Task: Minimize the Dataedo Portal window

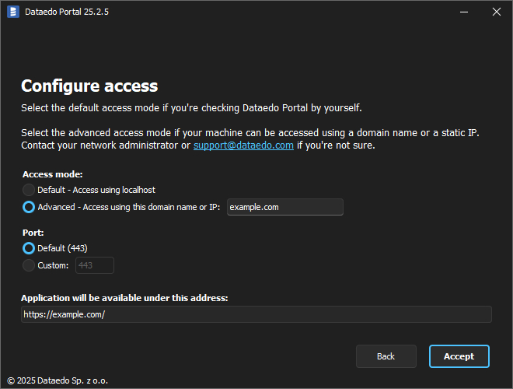Action: 464,12
